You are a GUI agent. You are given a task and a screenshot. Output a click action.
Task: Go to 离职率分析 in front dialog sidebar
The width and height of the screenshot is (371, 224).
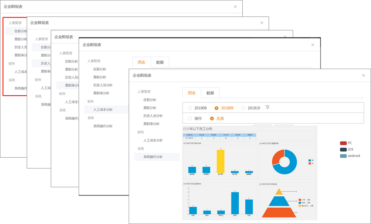click(151, 124)
